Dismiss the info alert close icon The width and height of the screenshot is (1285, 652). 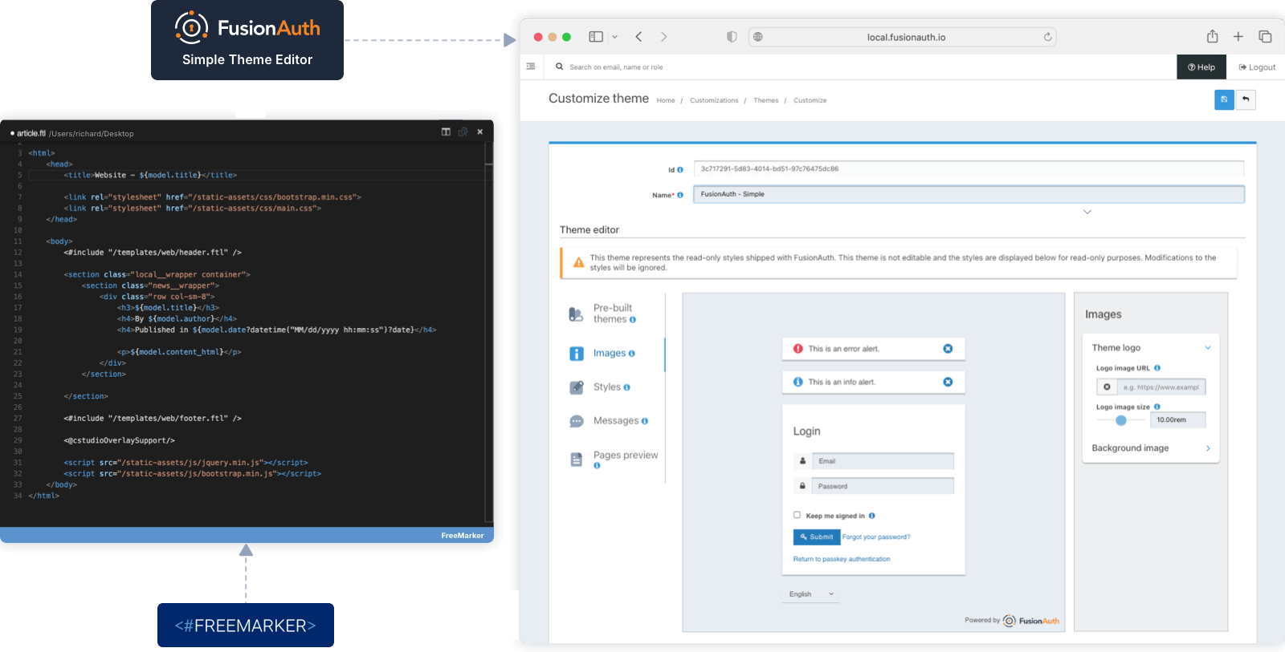point(948,382)
